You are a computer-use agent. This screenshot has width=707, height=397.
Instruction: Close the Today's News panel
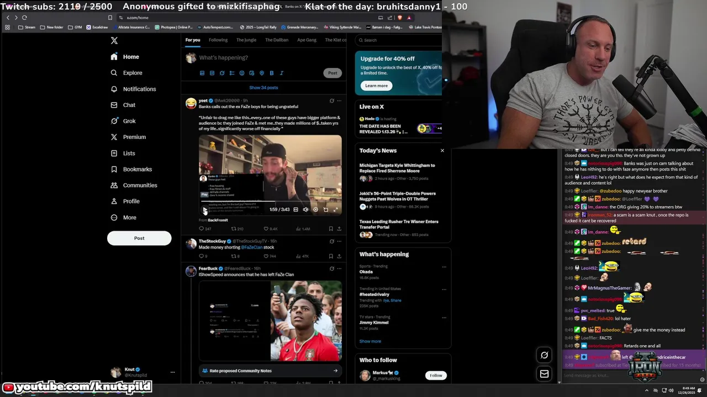coord(442,151)
